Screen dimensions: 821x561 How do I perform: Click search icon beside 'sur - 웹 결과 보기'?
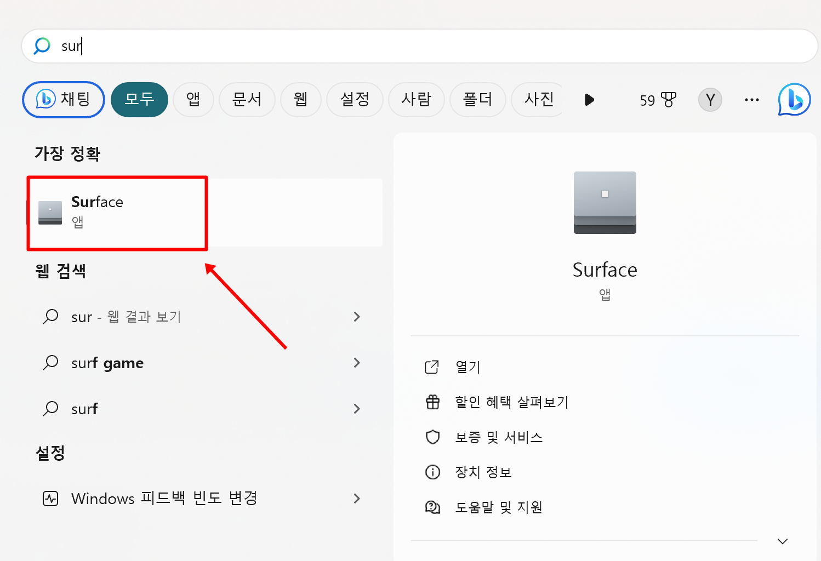(50, 317)
